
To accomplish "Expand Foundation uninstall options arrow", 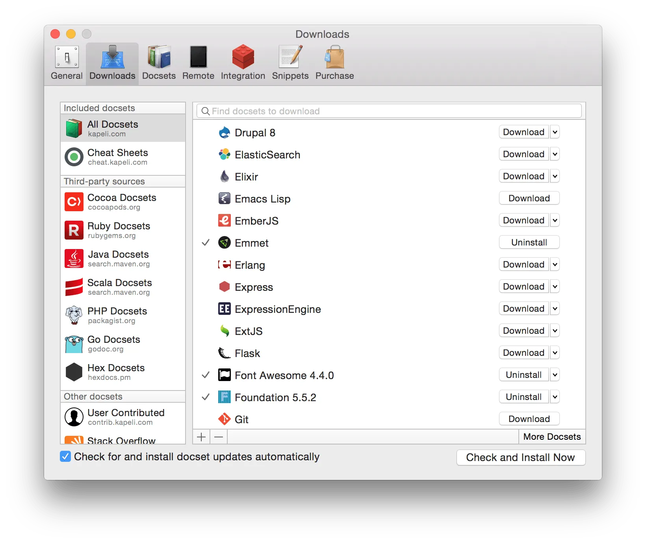I will click(555, 397).
